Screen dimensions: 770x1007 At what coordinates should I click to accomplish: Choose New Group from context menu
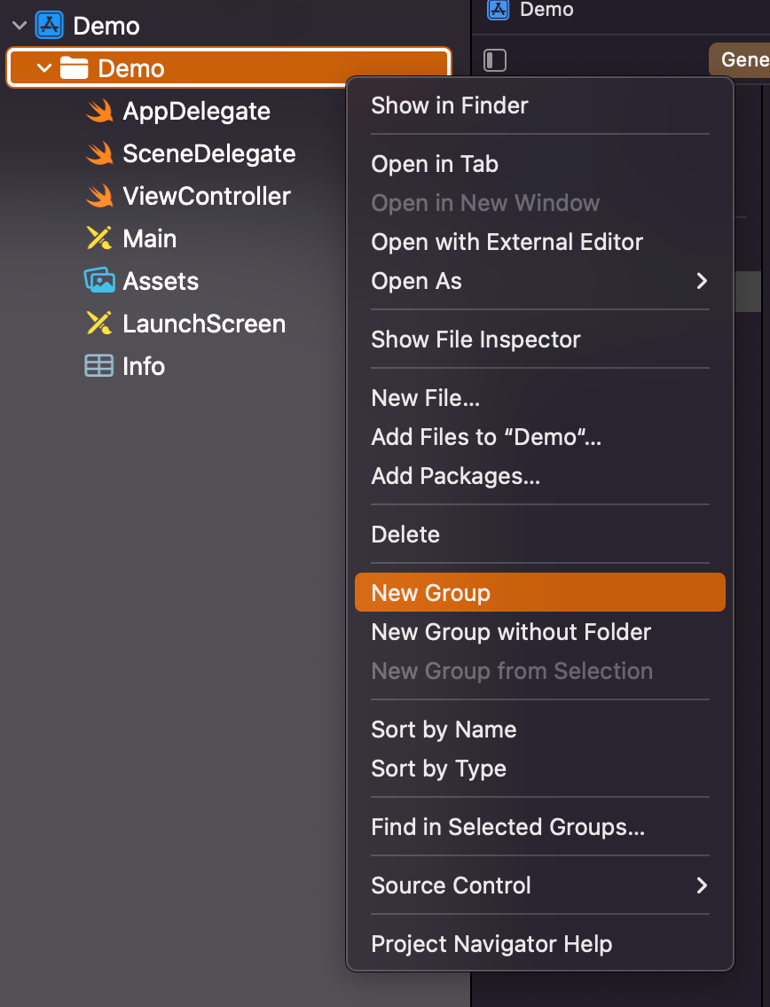pos(431,593)
